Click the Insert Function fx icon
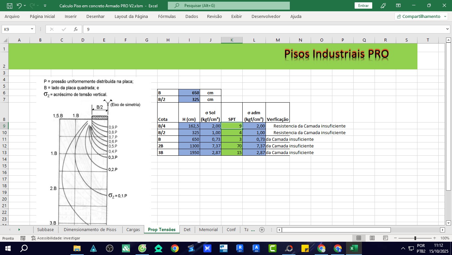Image resolution: width=452 pixels, height=255 pixels. [x=76, y=29]
